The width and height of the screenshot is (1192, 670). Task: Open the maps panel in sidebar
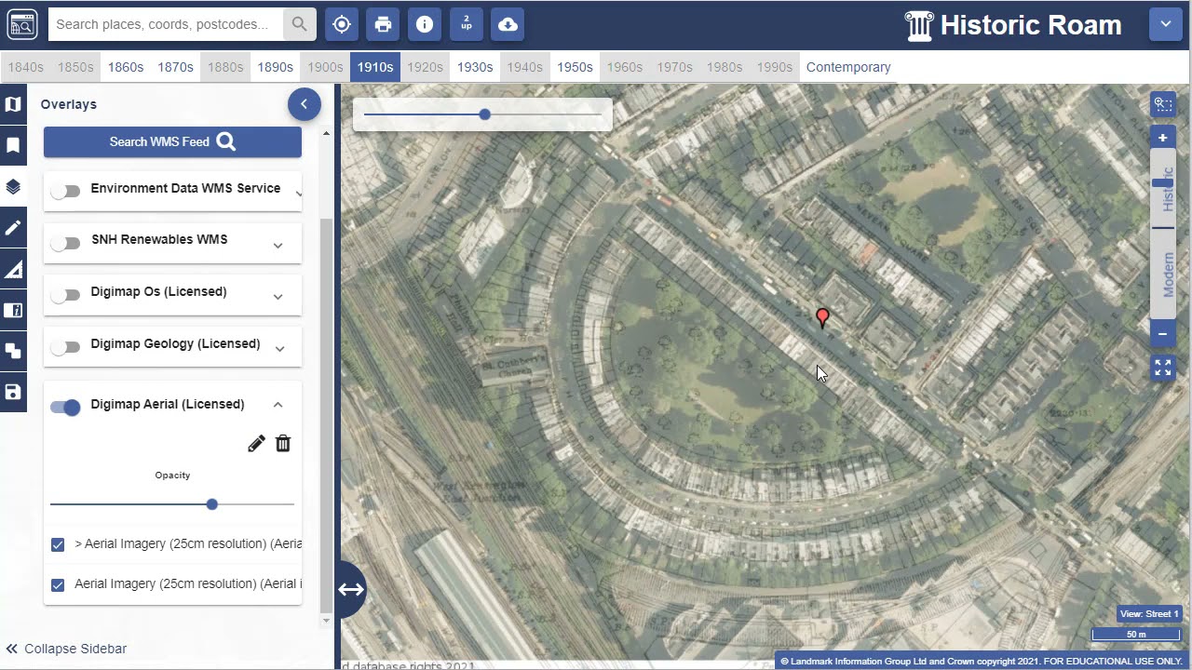coord(13,104)
